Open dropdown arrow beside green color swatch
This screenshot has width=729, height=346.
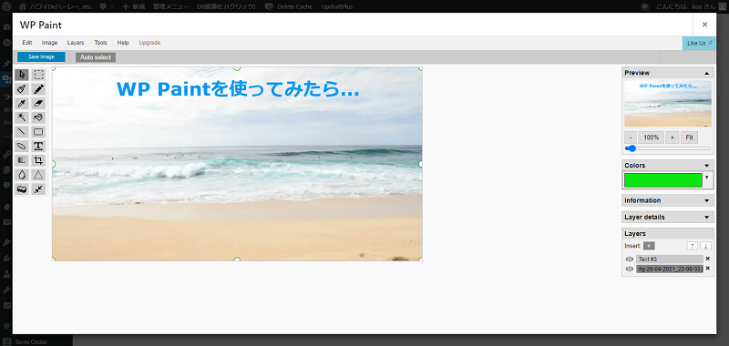707,177
